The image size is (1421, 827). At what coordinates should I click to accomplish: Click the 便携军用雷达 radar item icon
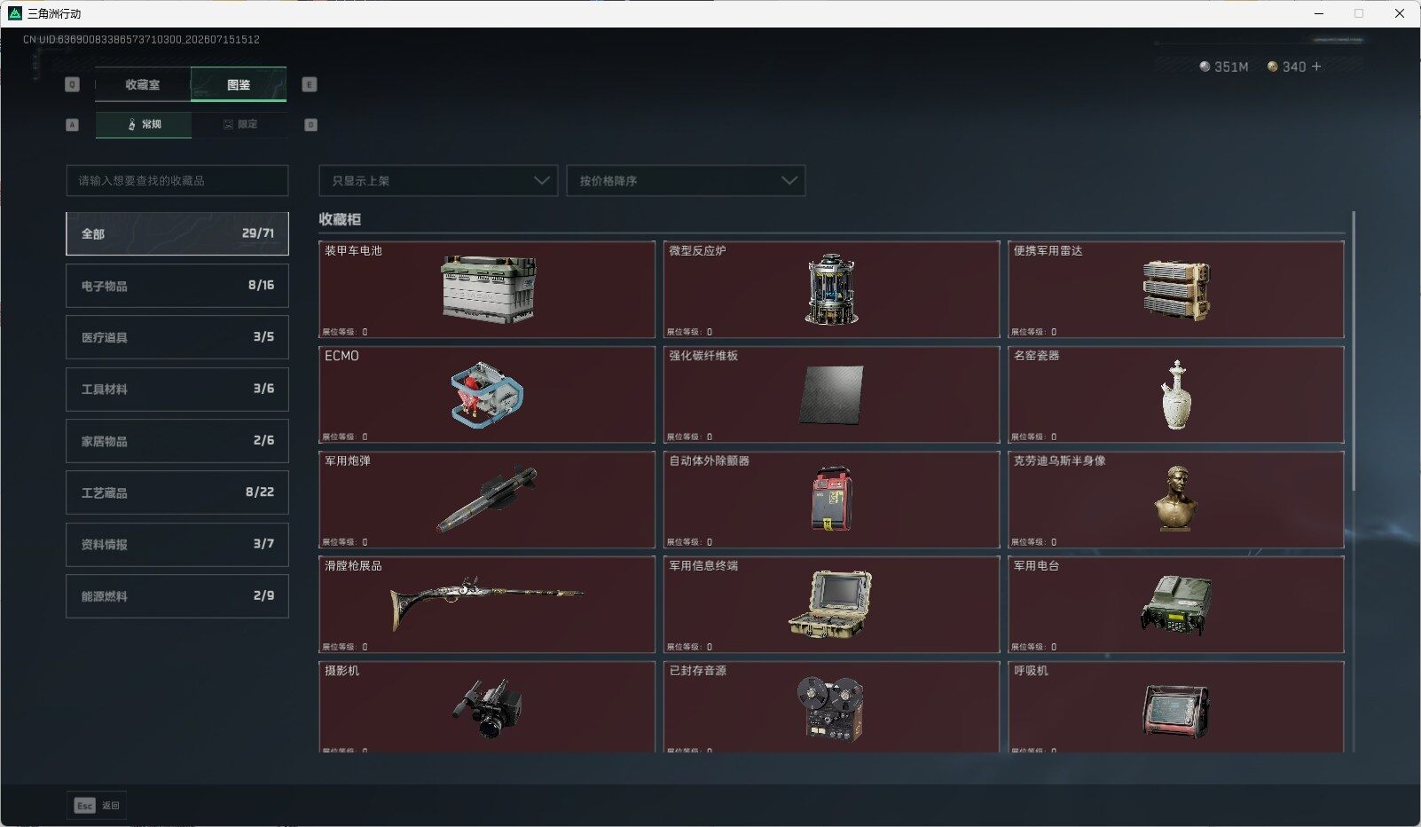(1176, 290)
